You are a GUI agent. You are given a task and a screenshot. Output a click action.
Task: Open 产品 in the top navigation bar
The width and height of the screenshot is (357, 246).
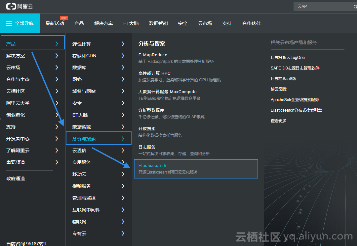coord(79,23)
